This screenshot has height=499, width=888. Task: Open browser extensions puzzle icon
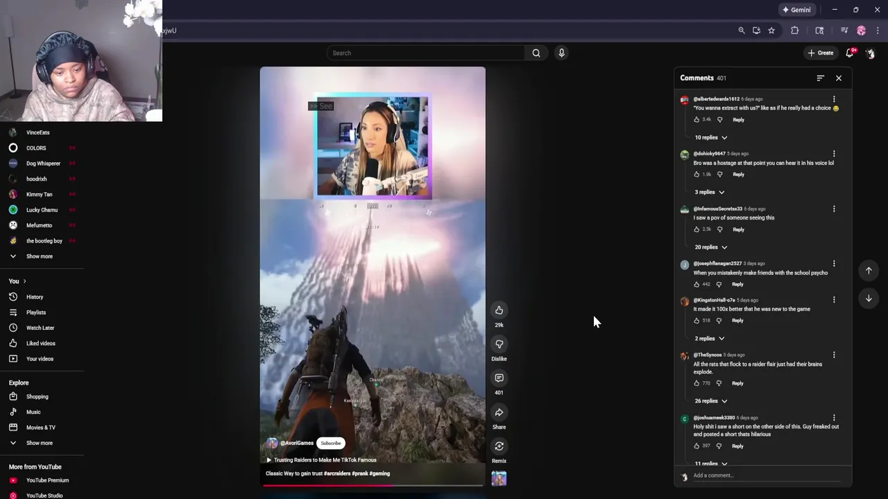(x=795, y=30)
